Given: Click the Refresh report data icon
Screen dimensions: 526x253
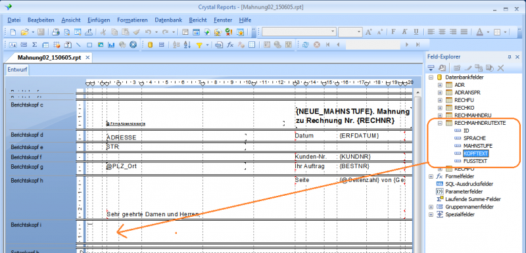Looking at the screenshot, I should tap(305, 45).
